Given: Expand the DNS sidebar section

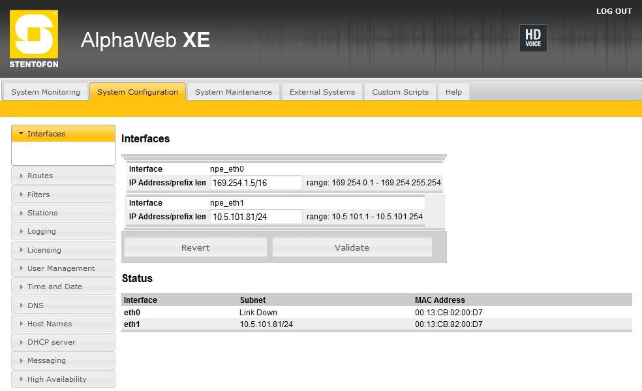Looking at the screenshot, I should click(63, 305).
